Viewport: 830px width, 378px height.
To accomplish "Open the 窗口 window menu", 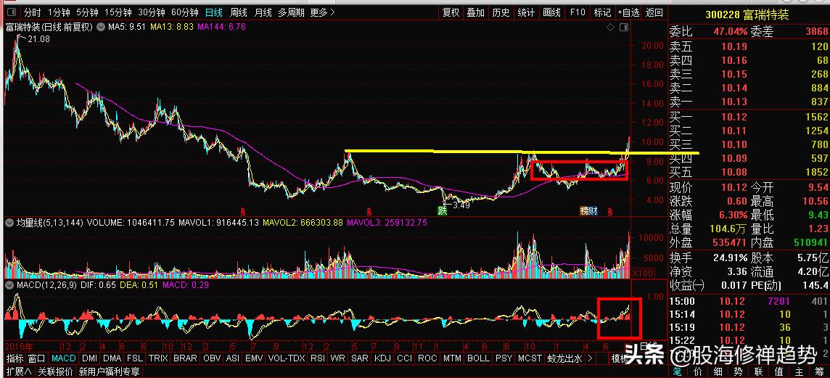I will (36, 358).
